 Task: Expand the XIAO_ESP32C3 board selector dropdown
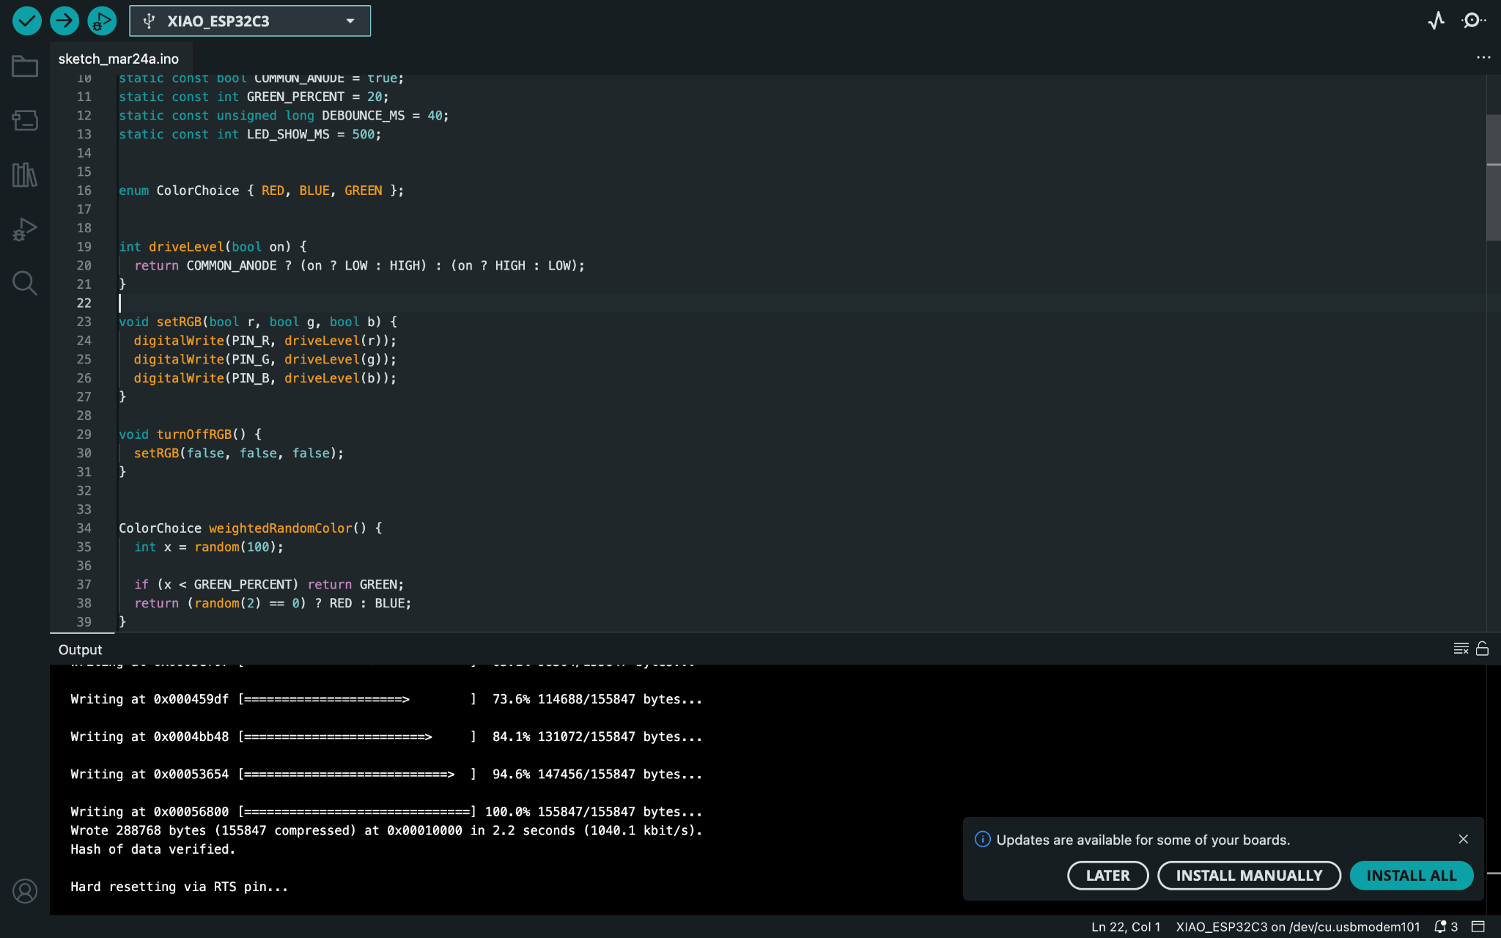tap(250, 21)
